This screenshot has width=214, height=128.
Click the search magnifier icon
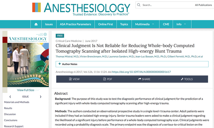click(x=139, y=5)
